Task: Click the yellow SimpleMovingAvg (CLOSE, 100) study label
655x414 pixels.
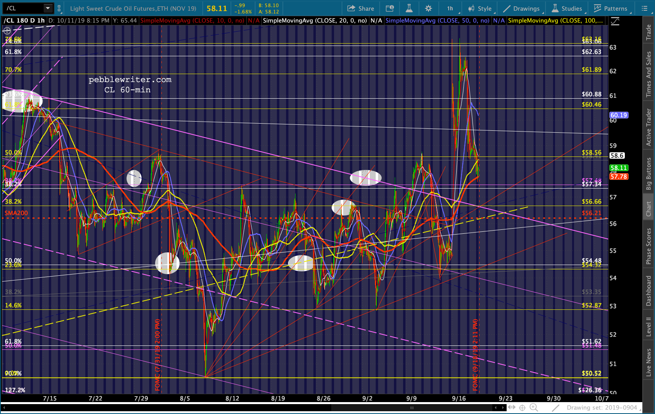Action: pos(555,21)
